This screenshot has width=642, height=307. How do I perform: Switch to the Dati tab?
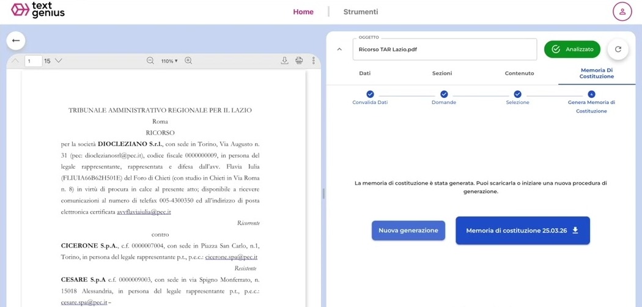[x=365, y=73]
